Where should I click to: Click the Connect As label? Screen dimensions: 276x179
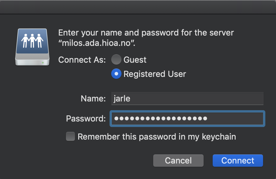coord(82,60)
